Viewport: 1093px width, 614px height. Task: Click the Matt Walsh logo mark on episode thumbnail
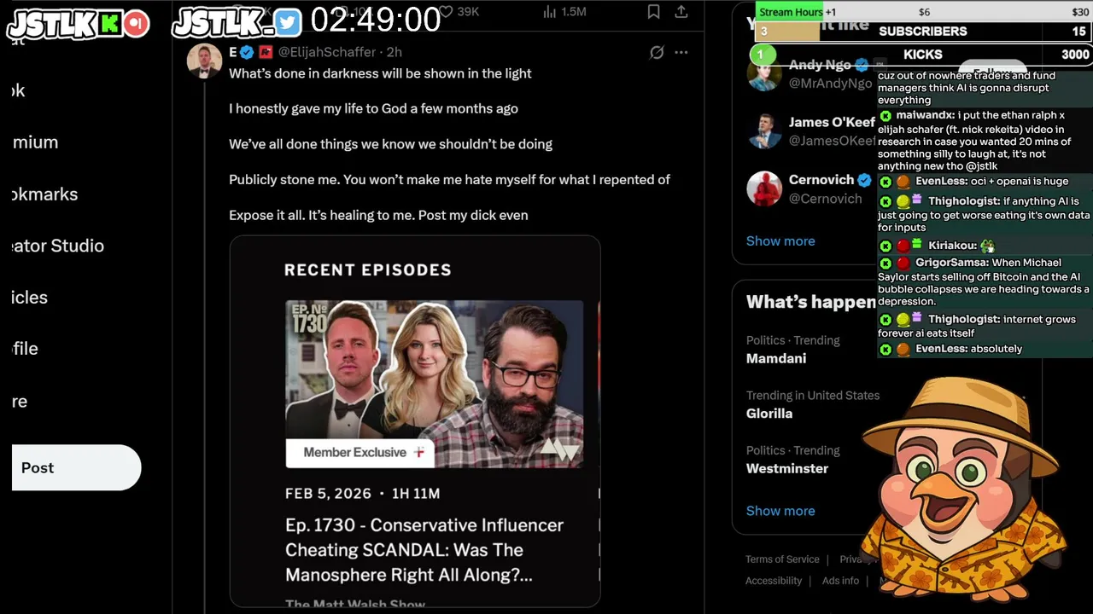coord(560,450)
